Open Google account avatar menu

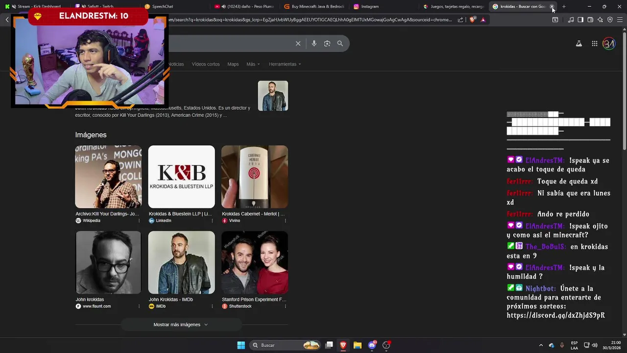(609, 44)
